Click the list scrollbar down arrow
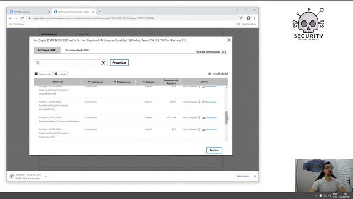Screen dimensions: 353x199 point(226,139)
